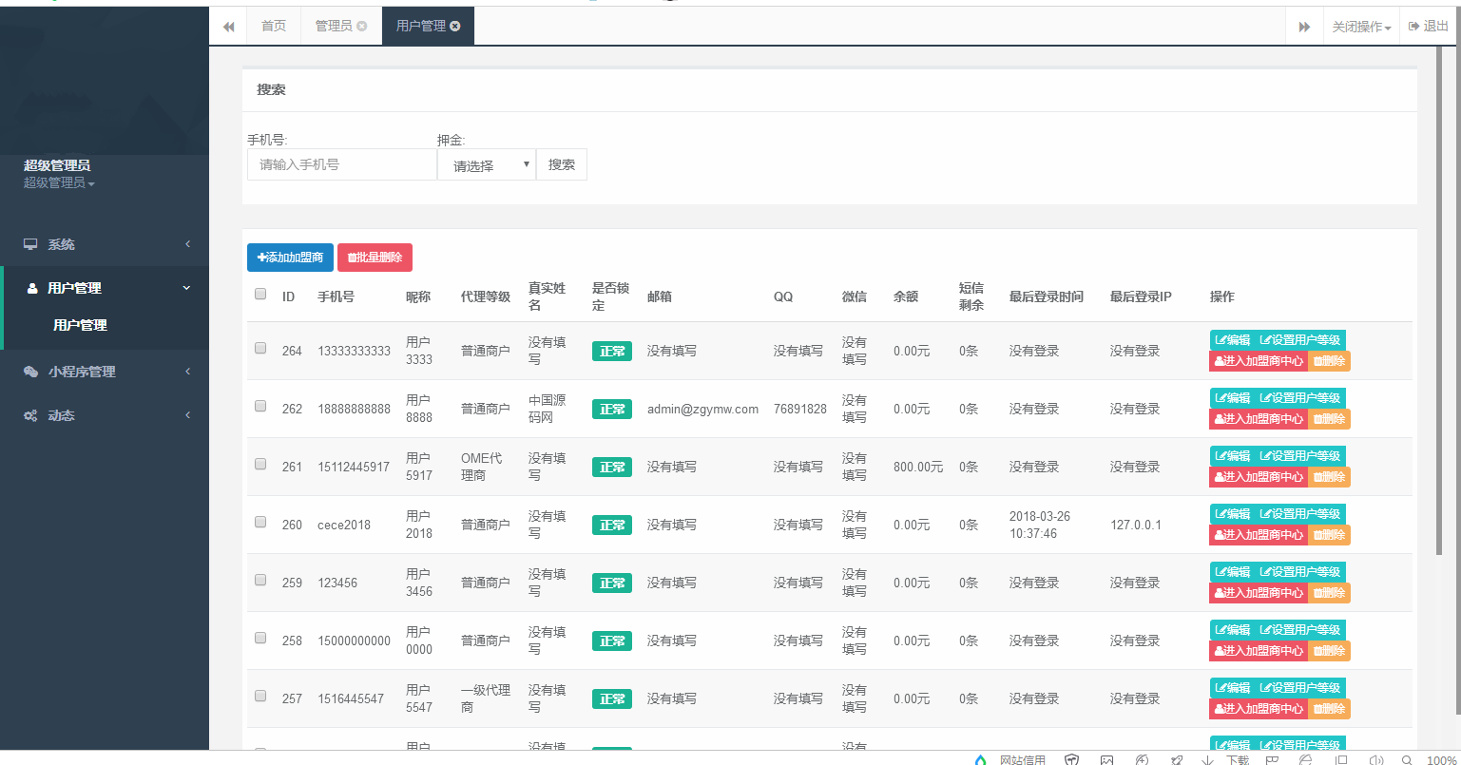Tick the select-all checkbox in table header
Image resolution: width=1461 pixels, height=765 pixels.
[260, 295]
